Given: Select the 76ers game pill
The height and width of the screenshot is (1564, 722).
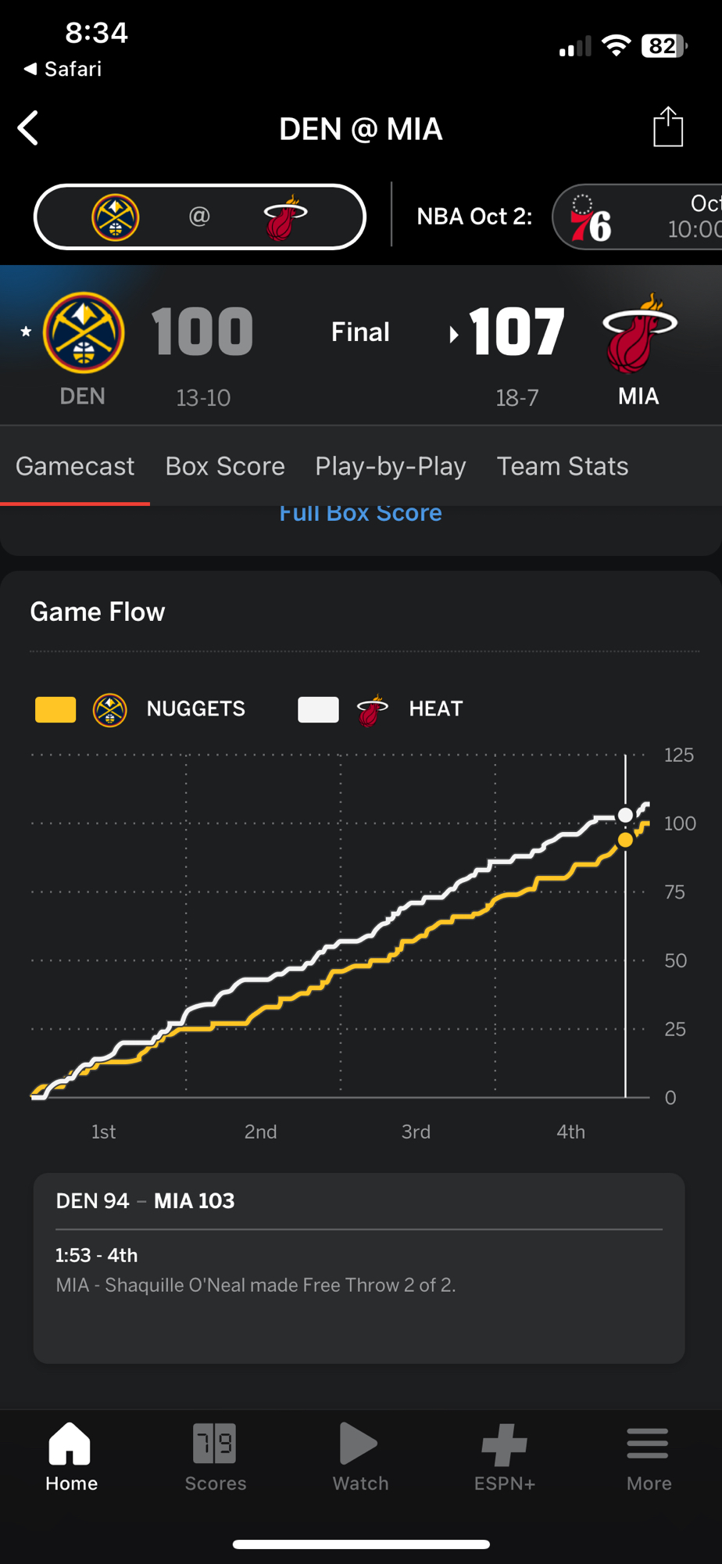Looking at the screenshot, I should [637, 217].
